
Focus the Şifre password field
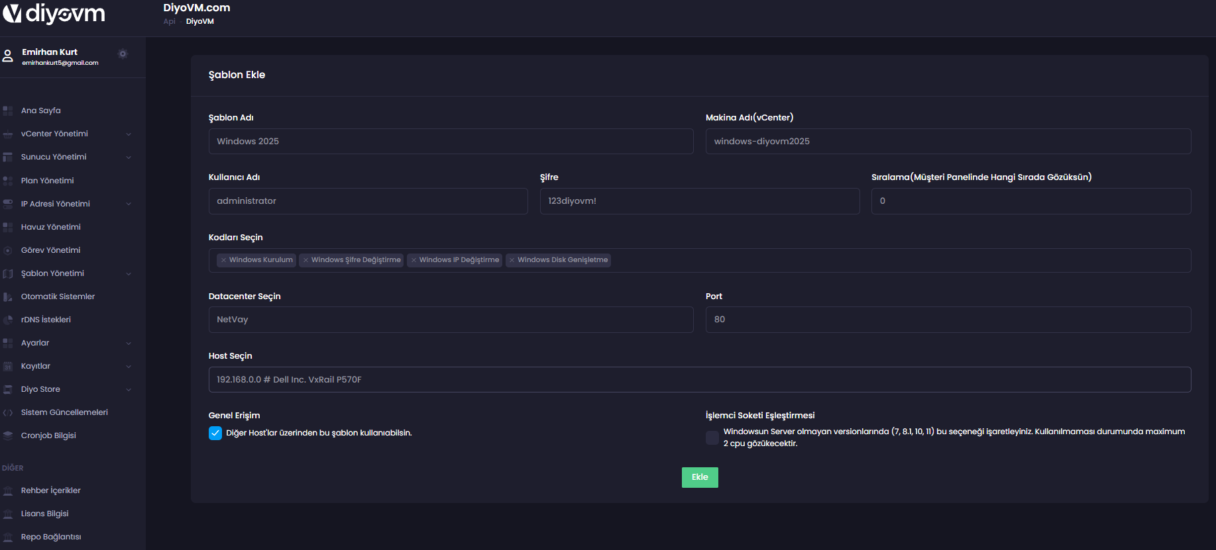(x=699, y=201)
